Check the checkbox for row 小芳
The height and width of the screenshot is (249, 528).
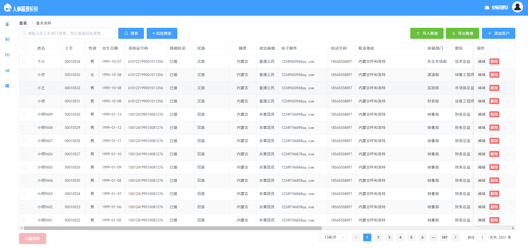click(x=24, y=75)
